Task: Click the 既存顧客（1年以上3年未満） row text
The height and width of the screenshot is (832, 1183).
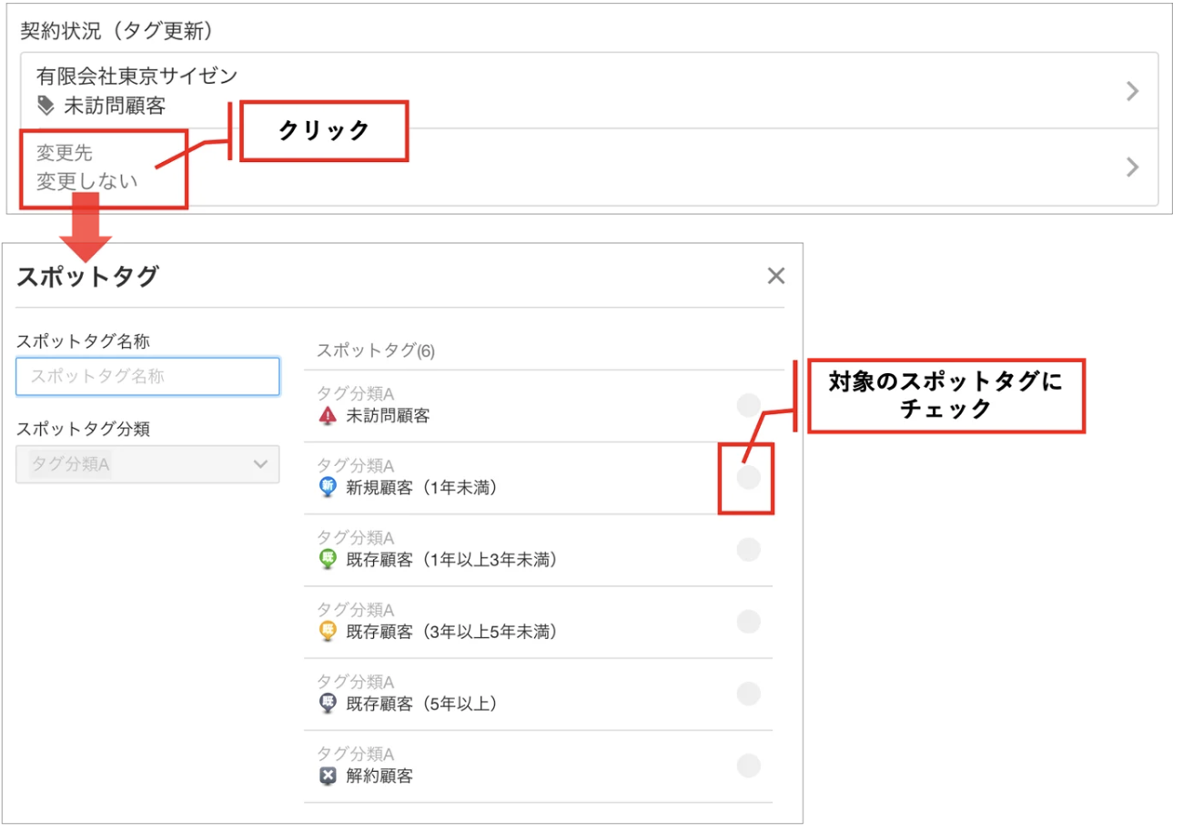Action: [x=451, y=560]
